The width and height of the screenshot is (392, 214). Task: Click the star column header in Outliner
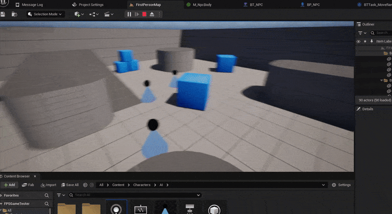point(365,41)
